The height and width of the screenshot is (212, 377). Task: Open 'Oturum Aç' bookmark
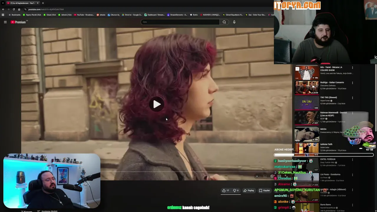[114, 15]
